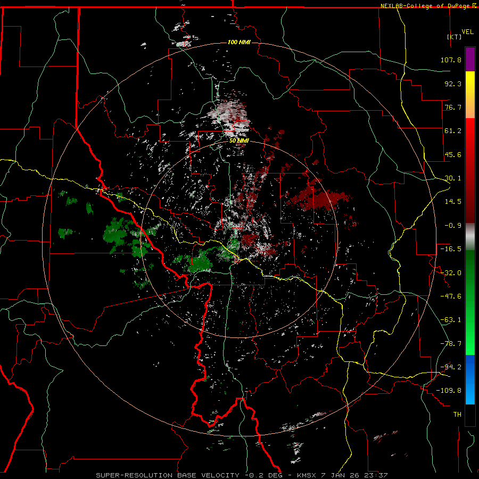Image resolution: width=479 pixels, height=479 pixels.
Task: Click the yellow-orange segment of the color bar
Action: [470, 95]
